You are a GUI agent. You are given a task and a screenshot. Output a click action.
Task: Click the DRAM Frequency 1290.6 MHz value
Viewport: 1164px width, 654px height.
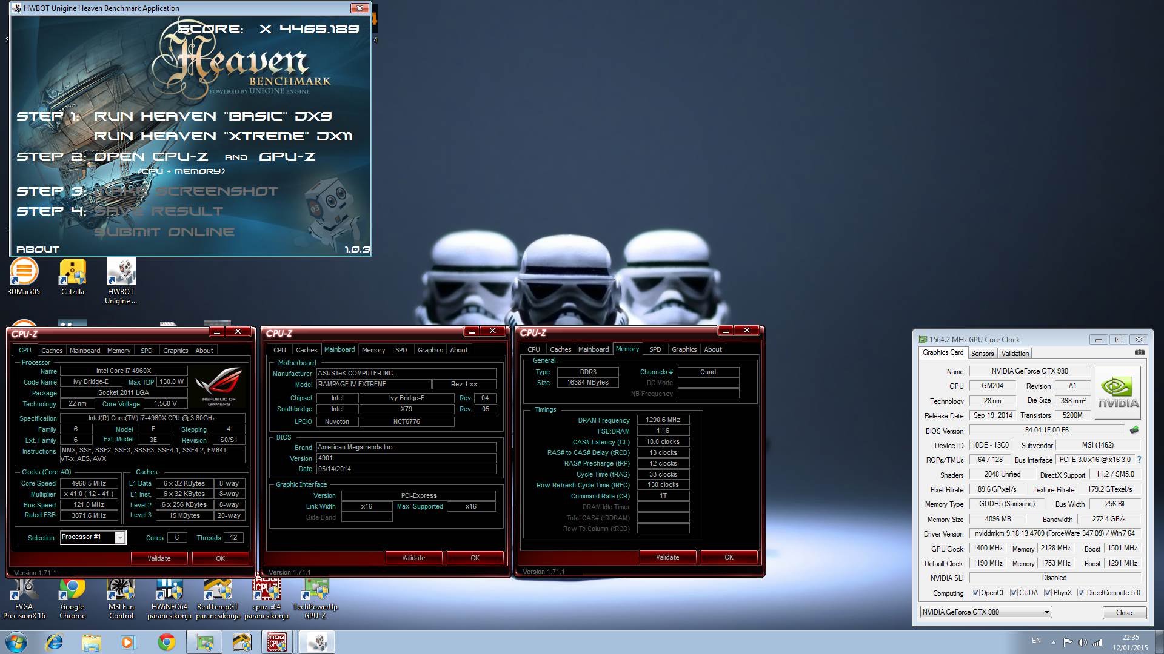click(x=663, y=420)
